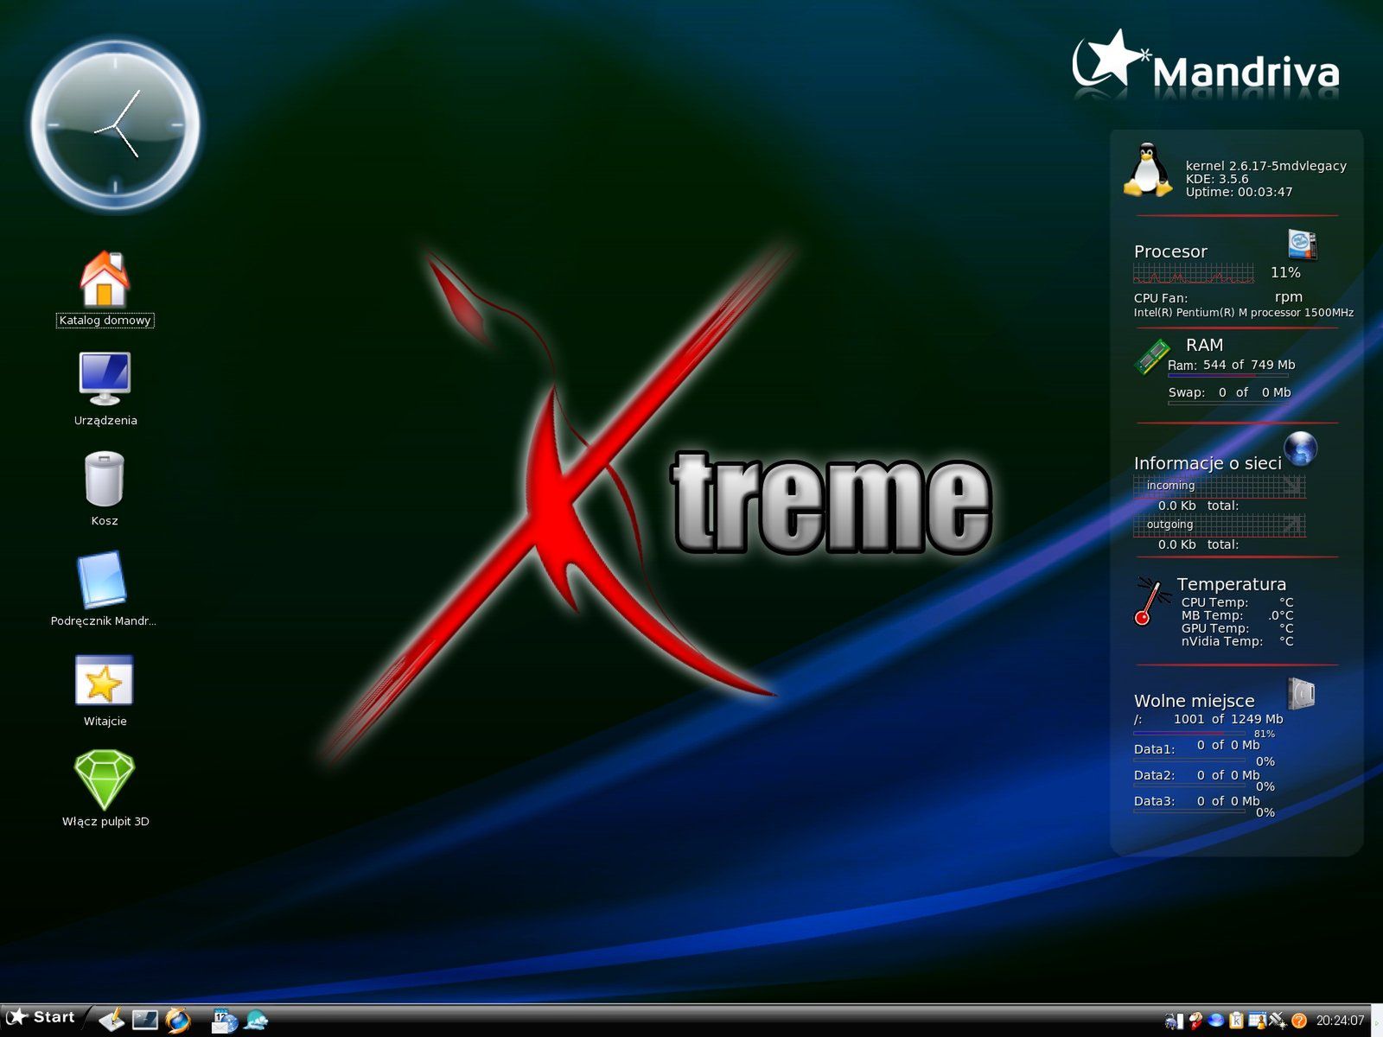Click the panel hide arrow at taskbar end

click(x=1377, y=1022)
